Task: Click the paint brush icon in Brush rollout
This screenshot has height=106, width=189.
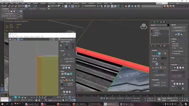Action: [x=64, y=55]
